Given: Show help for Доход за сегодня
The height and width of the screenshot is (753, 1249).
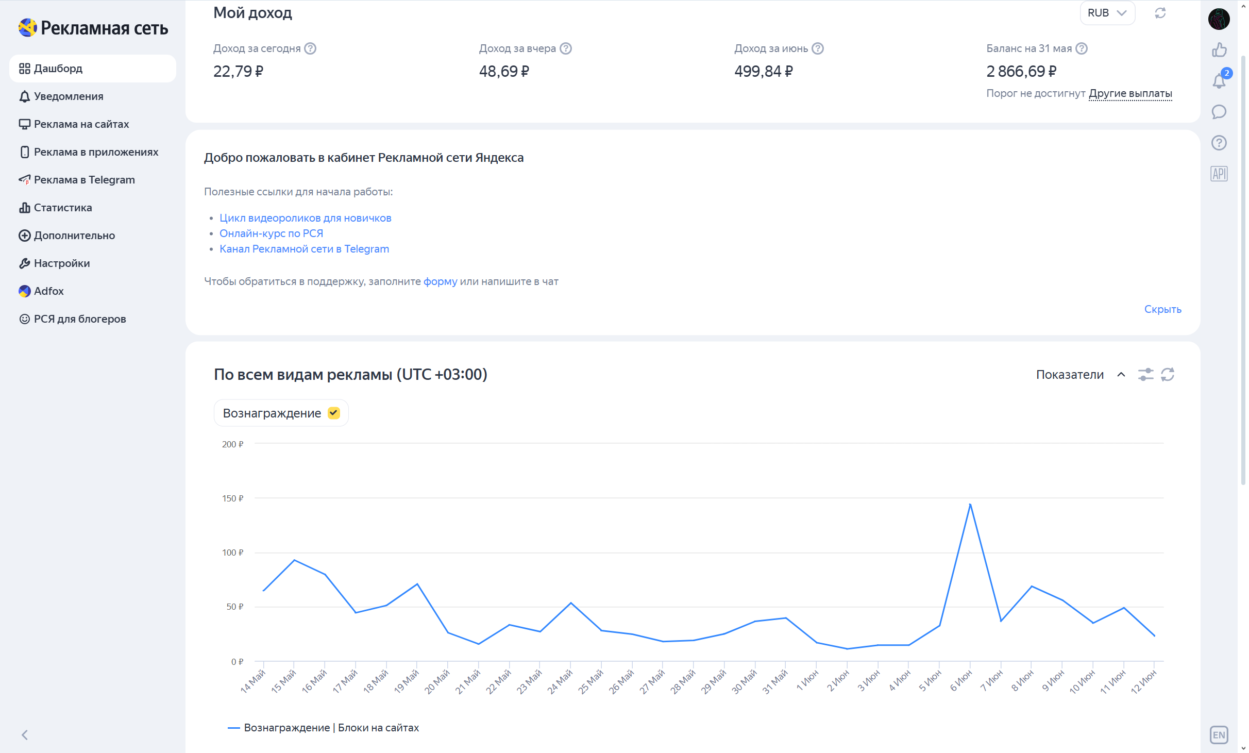Looking at the screenshot, I should 310,48.
